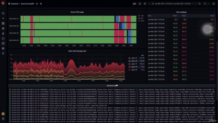Sort the table by time column header

[x=150, y=16]
